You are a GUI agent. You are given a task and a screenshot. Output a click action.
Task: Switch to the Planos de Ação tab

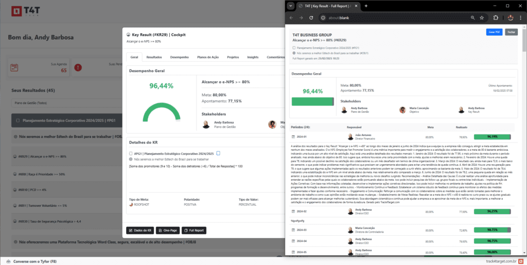tap(208, 57)
